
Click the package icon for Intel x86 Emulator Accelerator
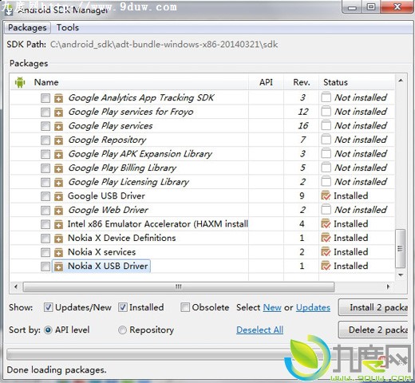coord(58,224)
